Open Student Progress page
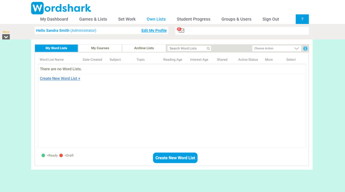 (193, 19)
